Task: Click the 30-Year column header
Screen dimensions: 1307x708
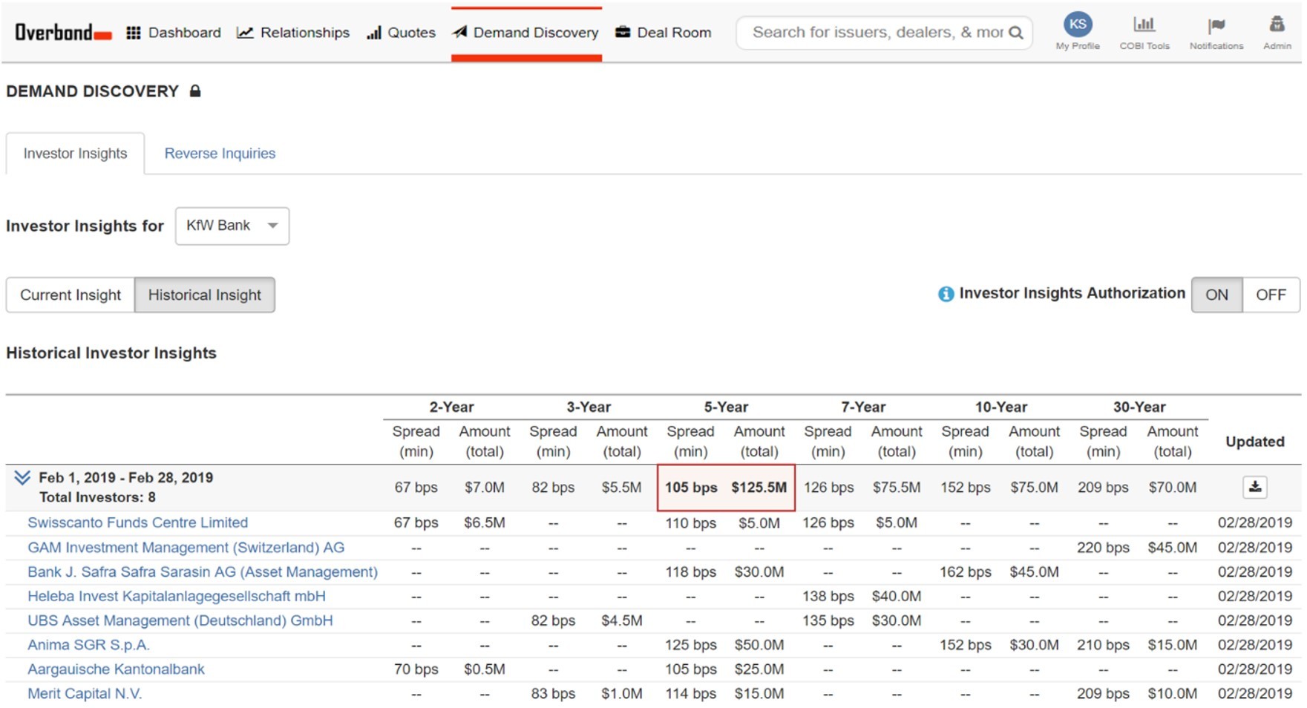Action: click(1139, 407)
